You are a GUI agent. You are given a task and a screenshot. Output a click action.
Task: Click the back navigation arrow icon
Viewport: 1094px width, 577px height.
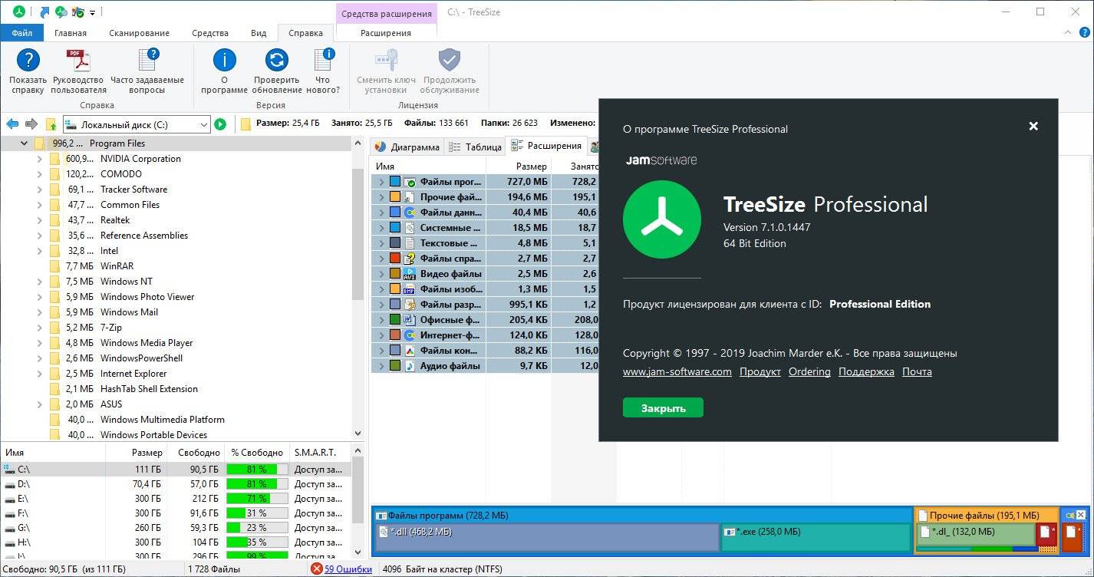click(12, 124)
